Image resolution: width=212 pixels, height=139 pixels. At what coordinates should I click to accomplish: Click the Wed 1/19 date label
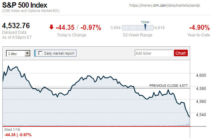(10, 130)
